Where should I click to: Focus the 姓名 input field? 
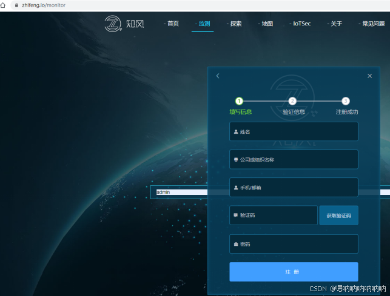(x=294, y=131)
